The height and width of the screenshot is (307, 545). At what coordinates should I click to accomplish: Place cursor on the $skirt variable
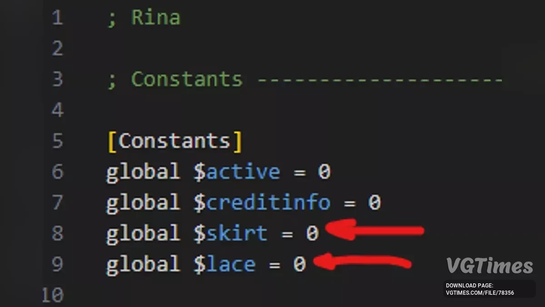(231, 234)
